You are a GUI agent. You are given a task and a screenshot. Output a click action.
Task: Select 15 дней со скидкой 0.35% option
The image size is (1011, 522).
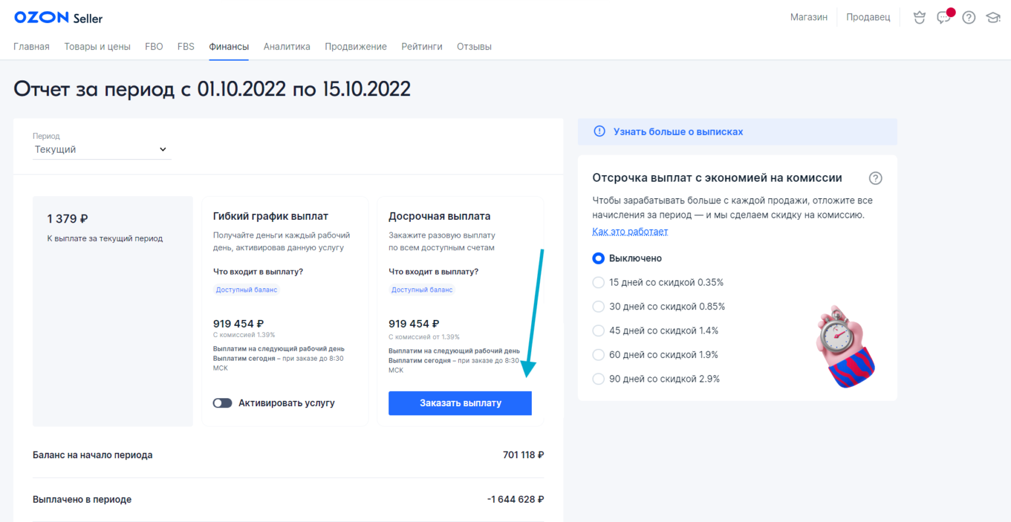point(598,282)
